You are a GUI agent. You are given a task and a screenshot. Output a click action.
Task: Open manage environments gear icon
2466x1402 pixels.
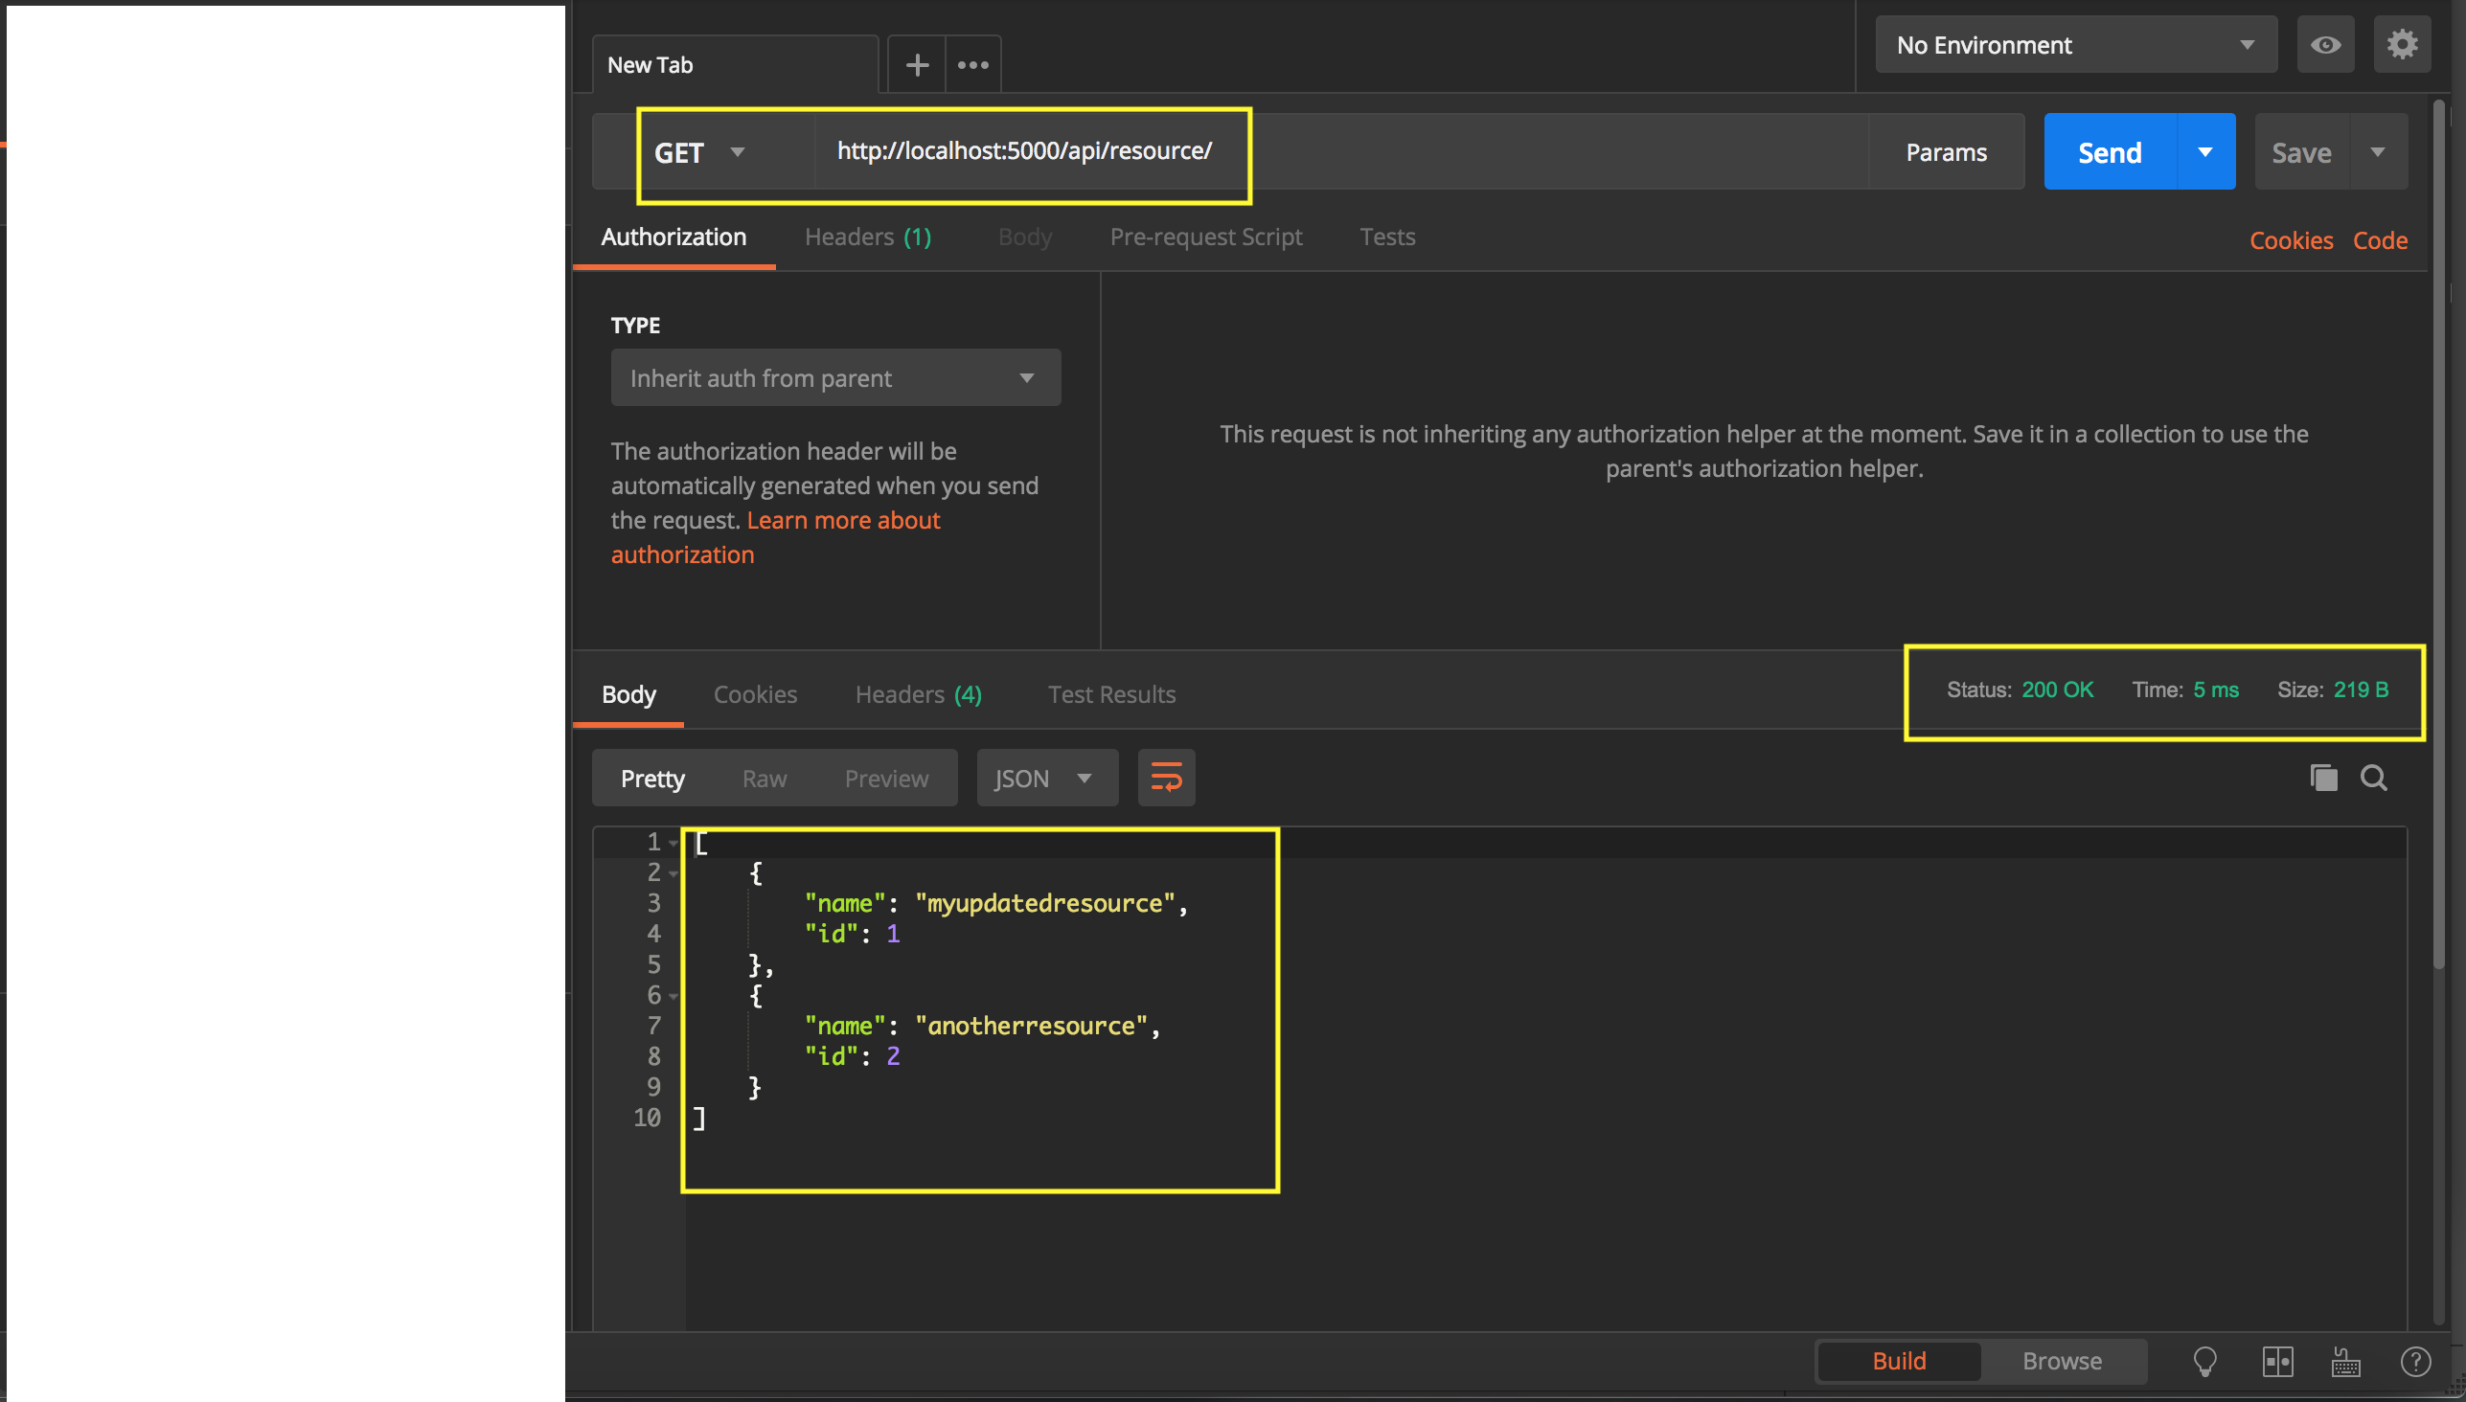click(2402, 44)
